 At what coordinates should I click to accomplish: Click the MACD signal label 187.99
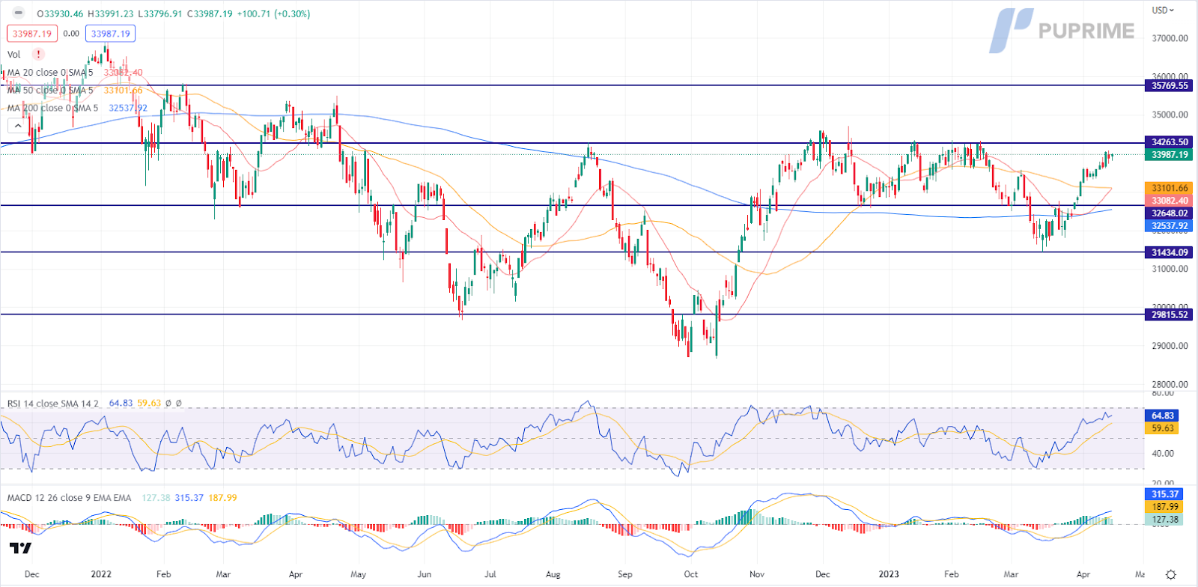pos(1164,507)
